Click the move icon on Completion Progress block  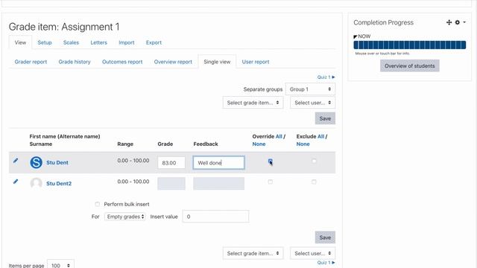point(449,22)
